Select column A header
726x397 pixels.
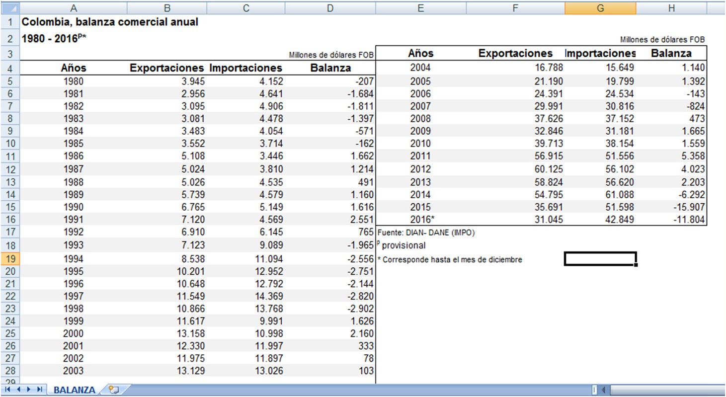point(74,8)
